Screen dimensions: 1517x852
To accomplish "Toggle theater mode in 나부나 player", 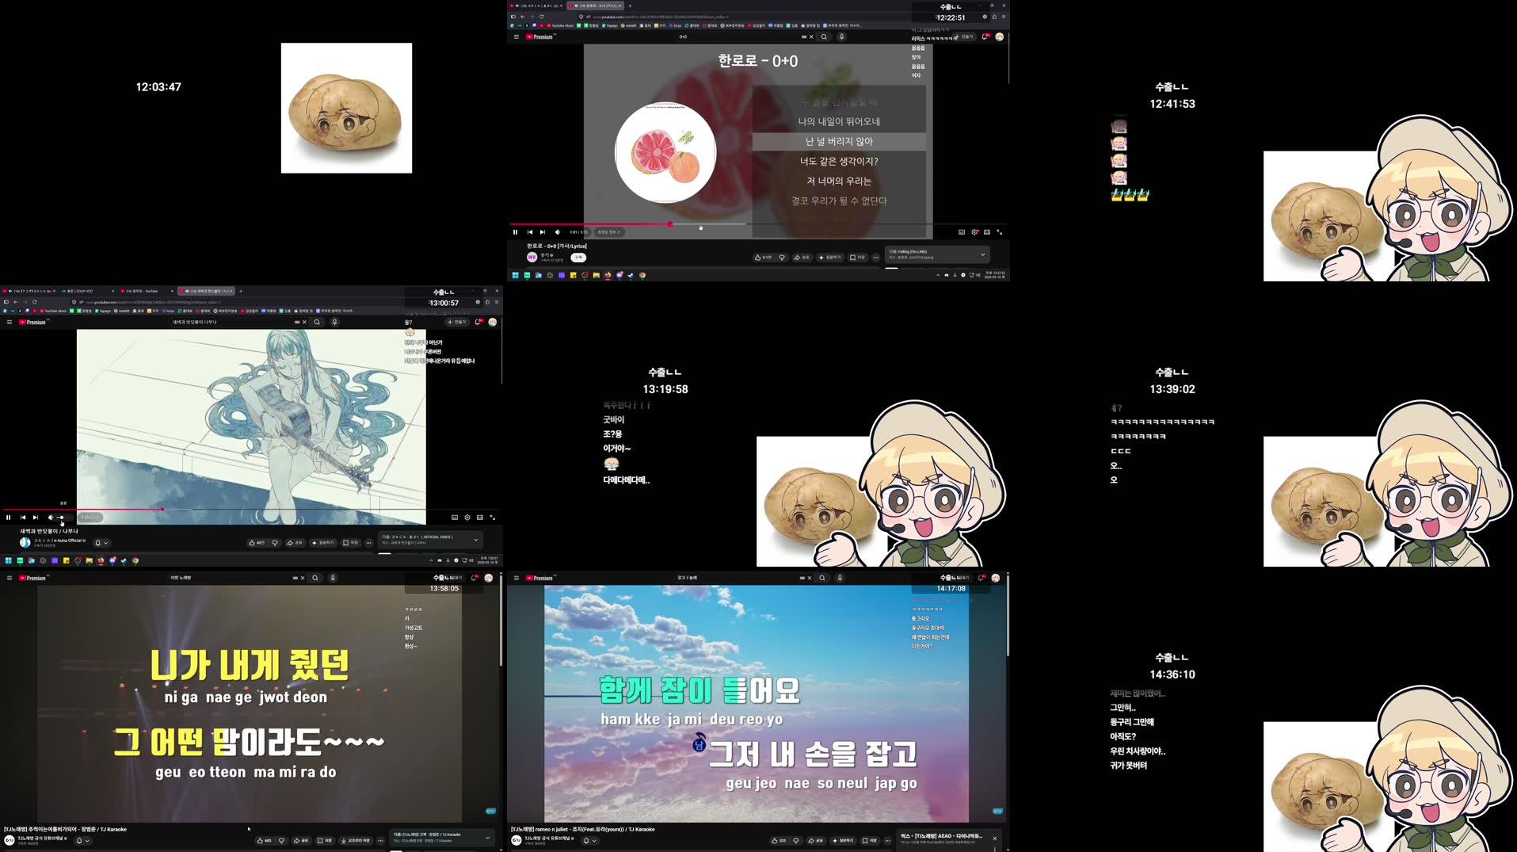I will click(x=480, y=518).
